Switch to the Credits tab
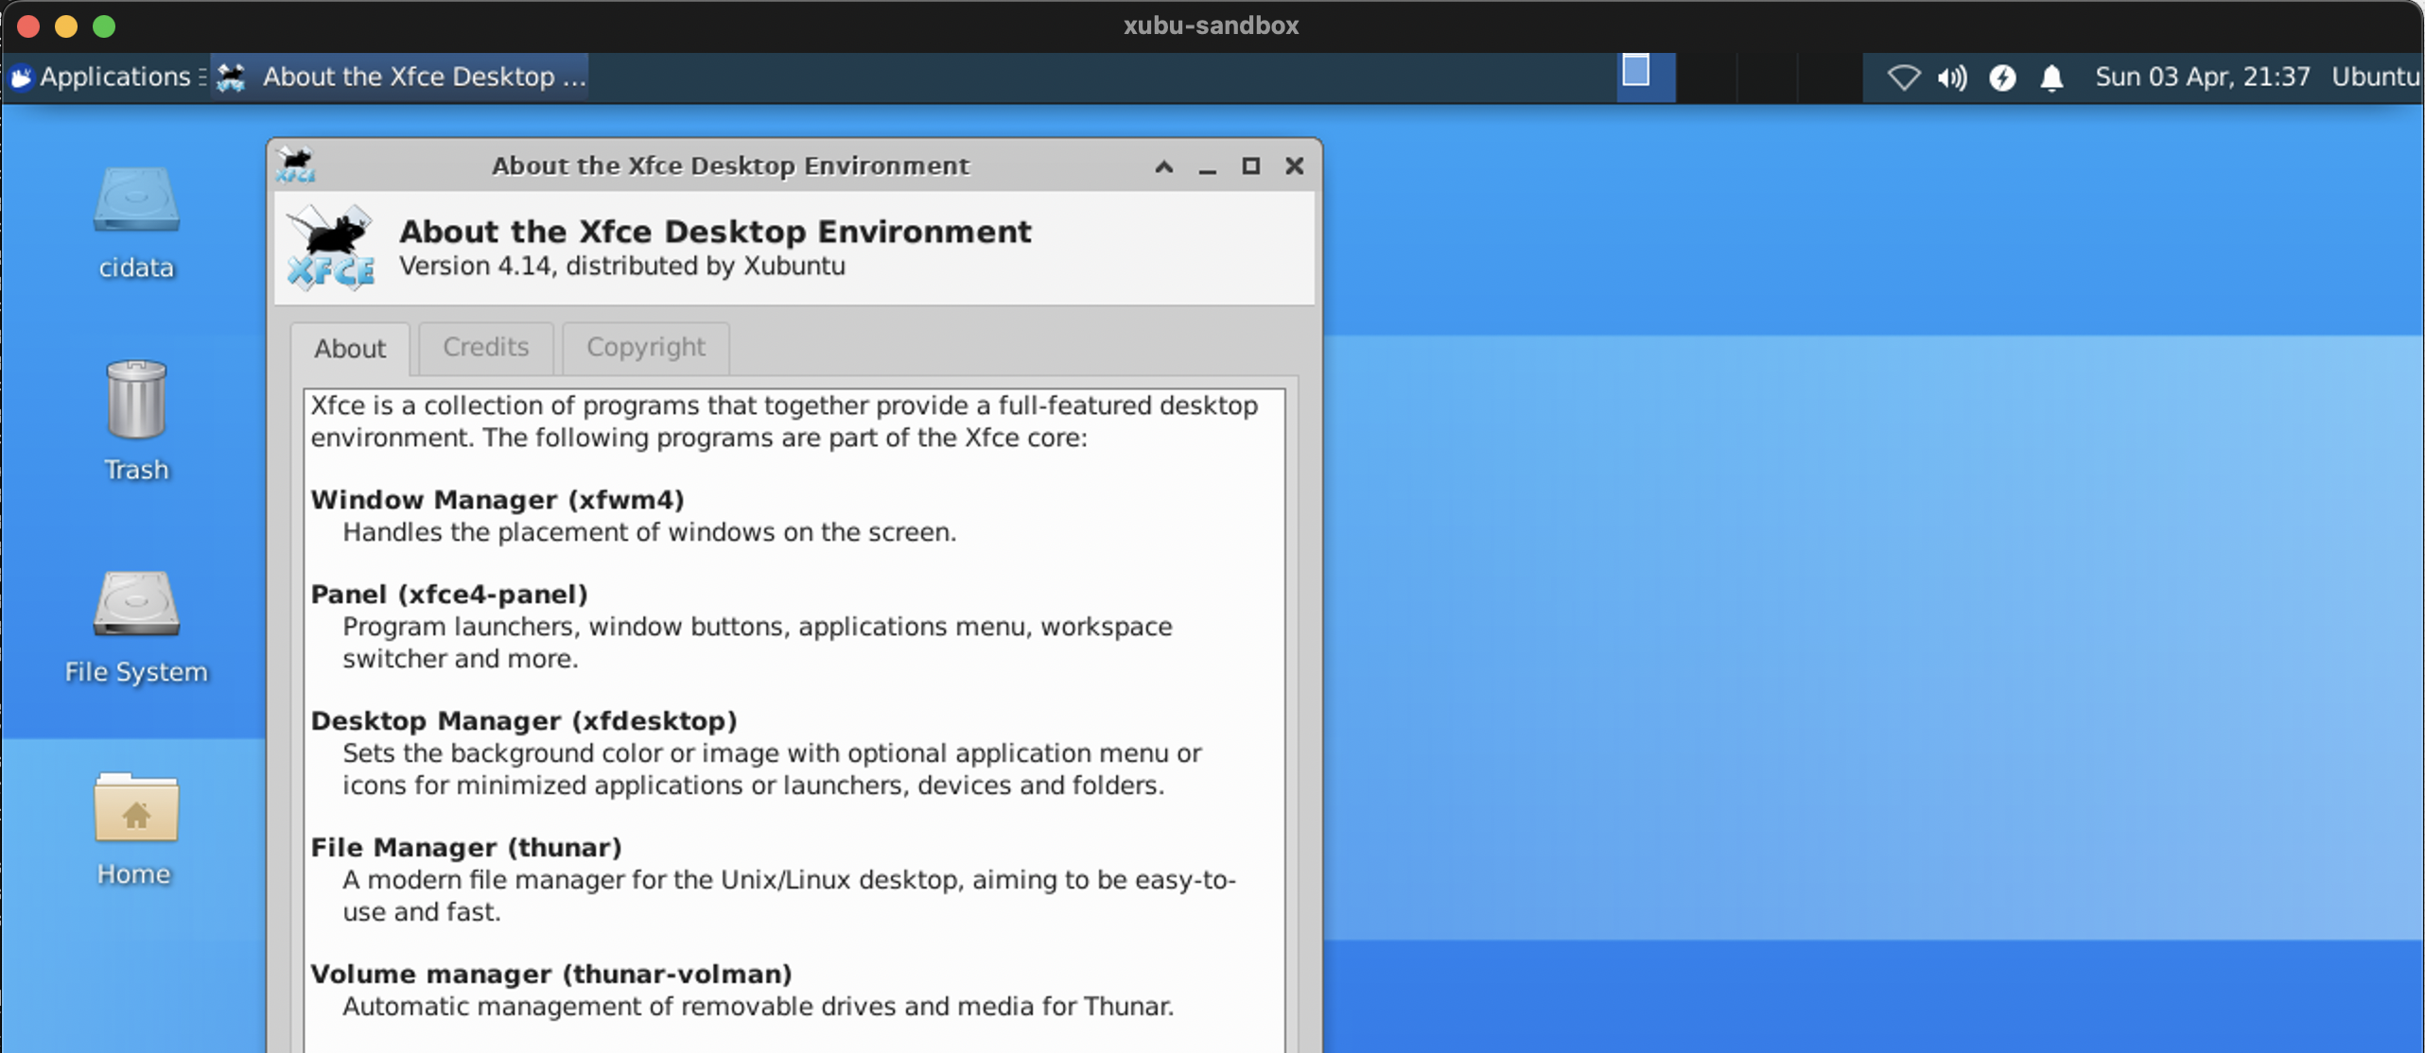Viewport: 2425px width, 1053px height. click(486, 347)
